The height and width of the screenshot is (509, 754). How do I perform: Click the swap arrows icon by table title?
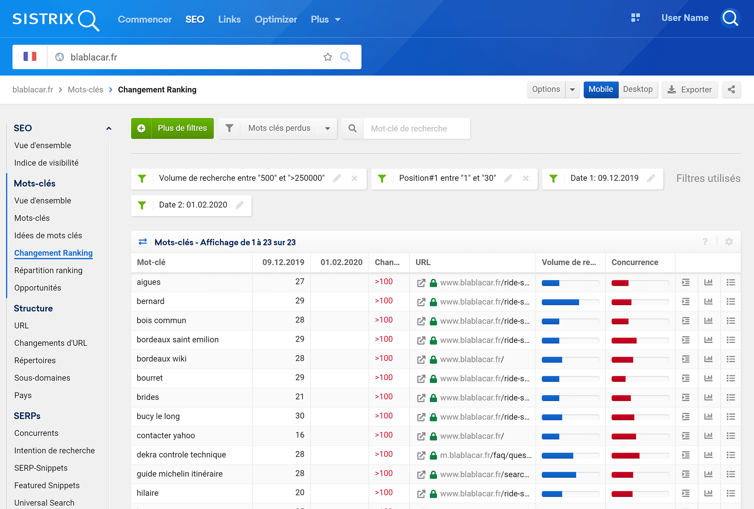point(143,242)
